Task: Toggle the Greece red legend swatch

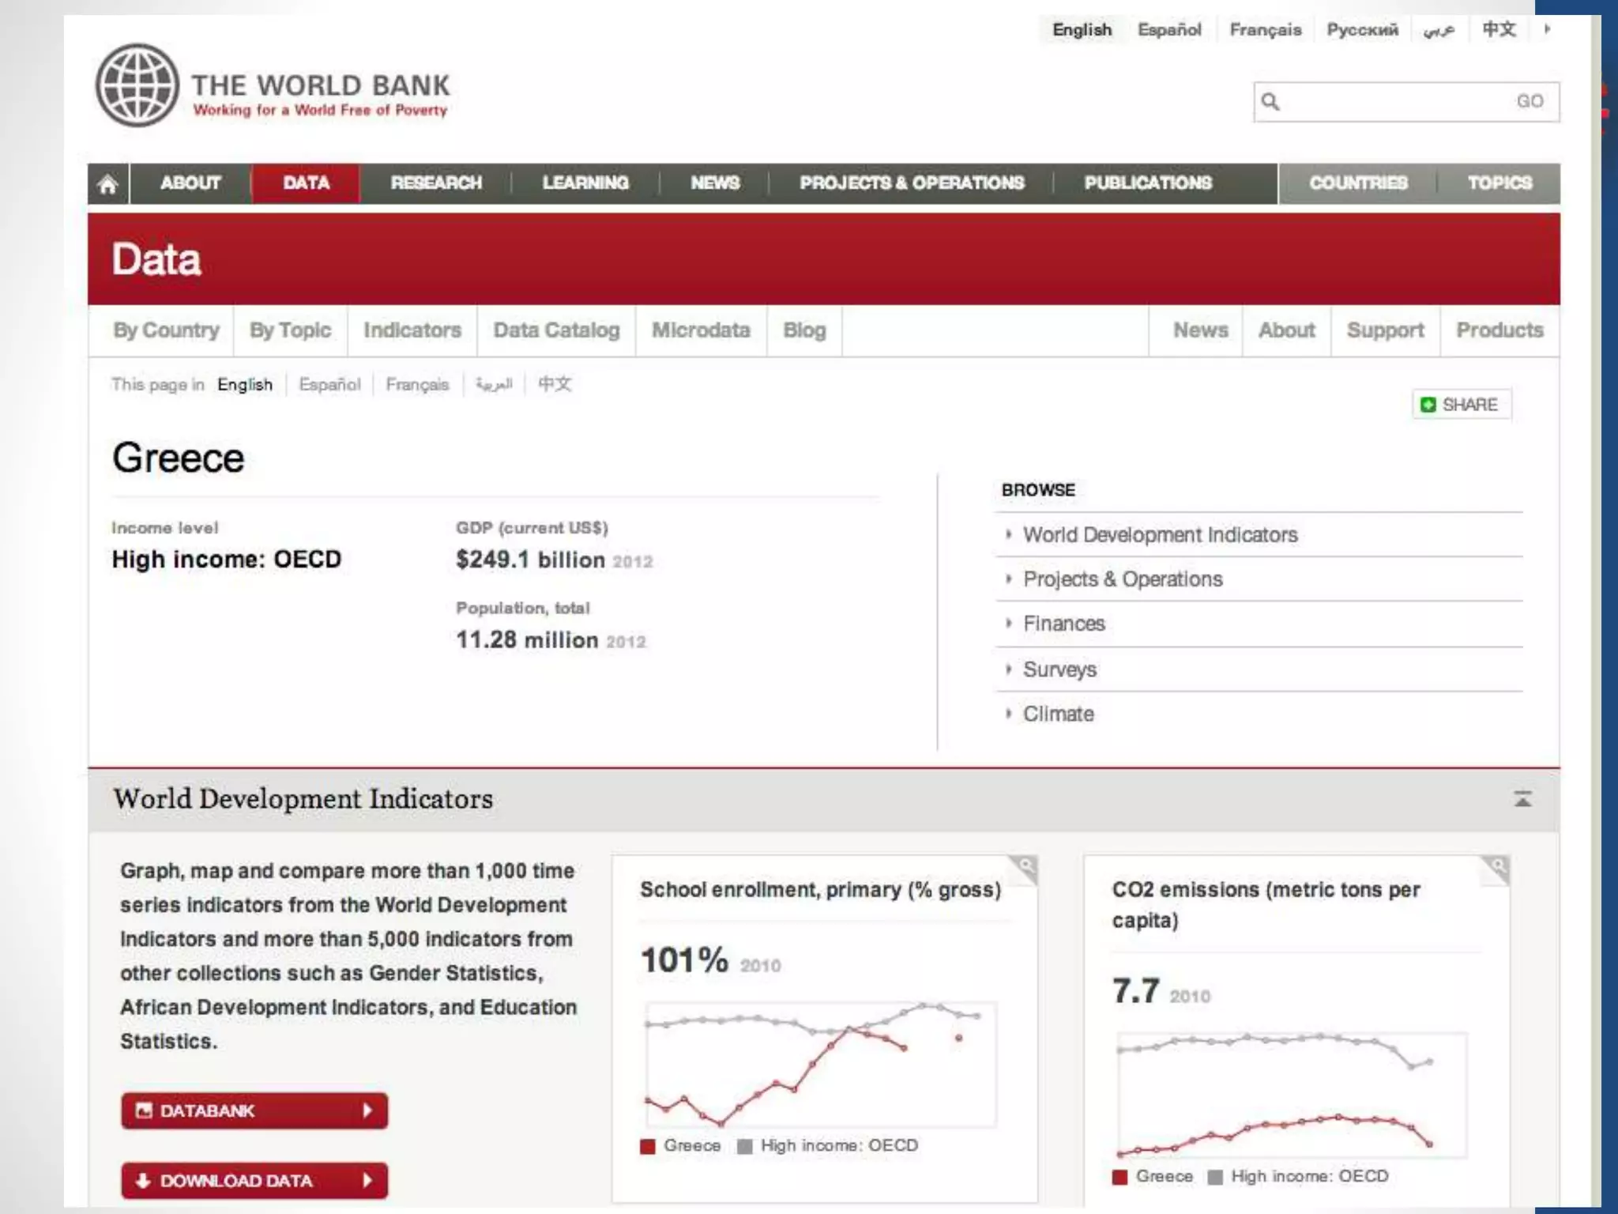Action: pos(648,1146)
